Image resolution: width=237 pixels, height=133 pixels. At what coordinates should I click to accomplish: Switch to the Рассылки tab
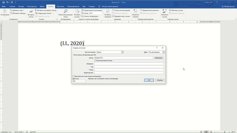click(x=60, y=7)
